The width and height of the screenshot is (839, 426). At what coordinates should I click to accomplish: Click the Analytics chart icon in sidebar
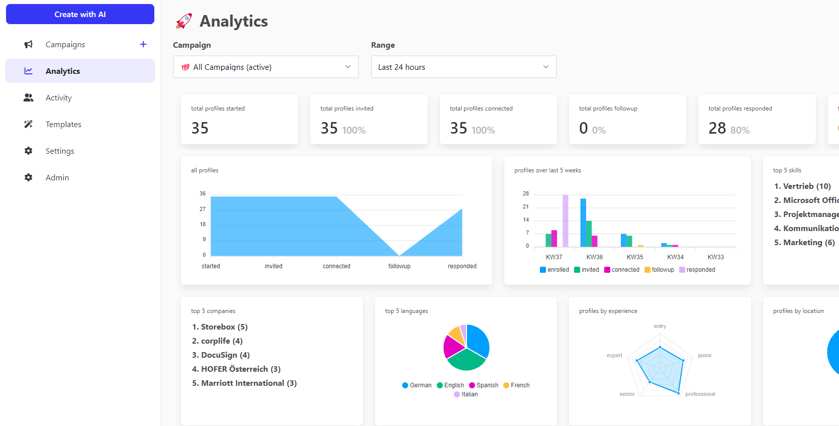29,71
